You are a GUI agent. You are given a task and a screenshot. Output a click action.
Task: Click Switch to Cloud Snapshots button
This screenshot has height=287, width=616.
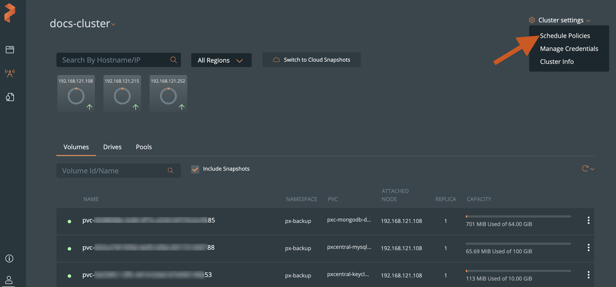(x=311, y=60)
